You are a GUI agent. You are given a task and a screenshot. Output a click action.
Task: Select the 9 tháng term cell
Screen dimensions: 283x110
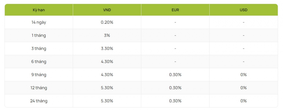[x=39, y=75]
